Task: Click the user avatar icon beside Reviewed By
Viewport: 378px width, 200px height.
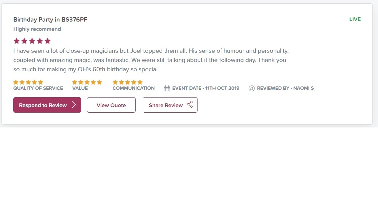Action: tap(252, 89)
